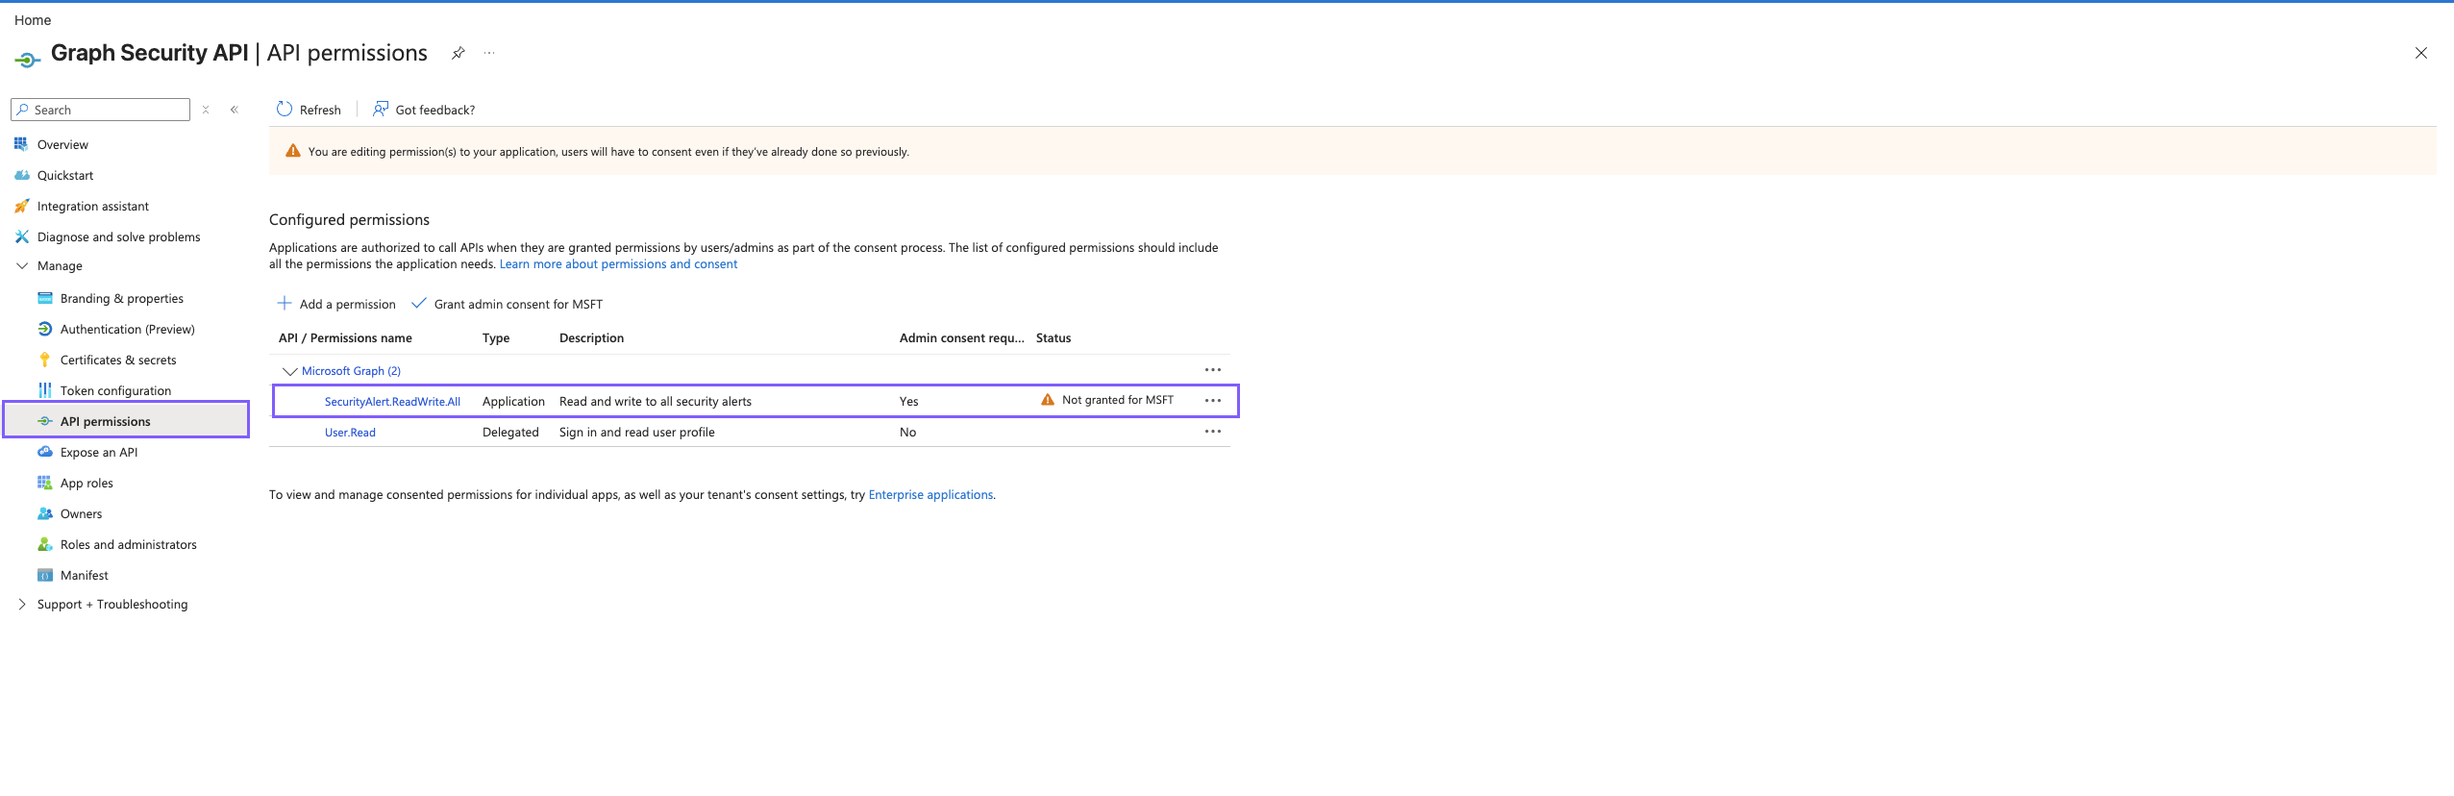Open Expose an API menu item

point(99,453)
